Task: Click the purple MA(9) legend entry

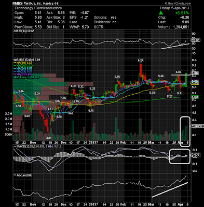Action: click(x=22, y=75)
